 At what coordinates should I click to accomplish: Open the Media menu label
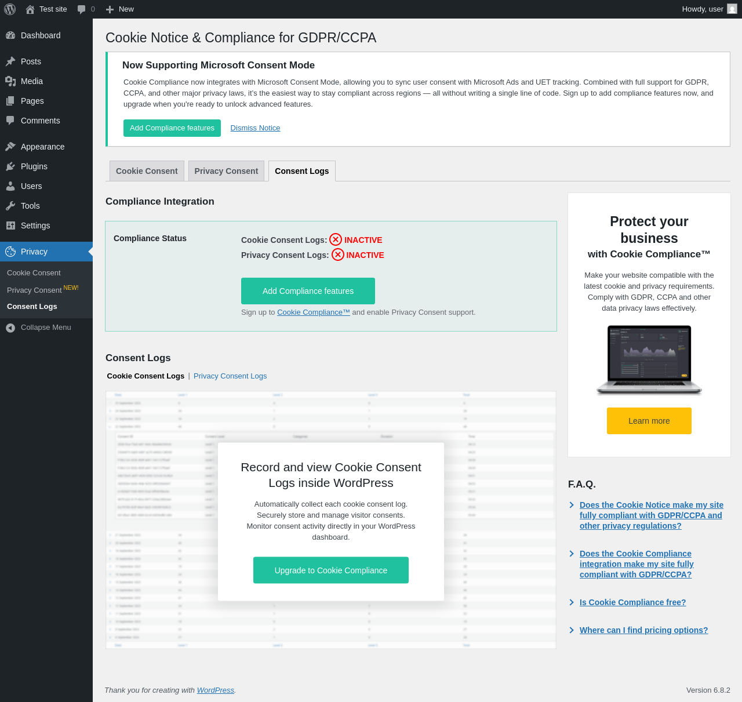point(32,81)
